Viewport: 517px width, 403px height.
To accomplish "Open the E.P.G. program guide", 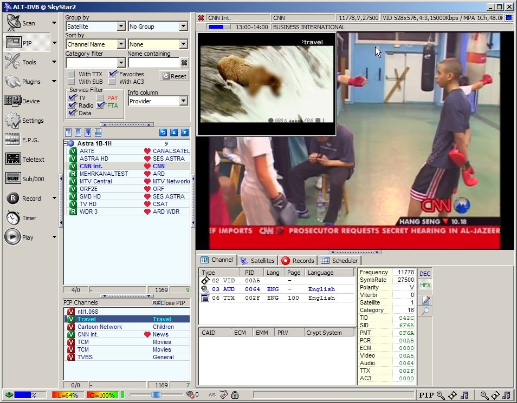I will tap(22, 140).
